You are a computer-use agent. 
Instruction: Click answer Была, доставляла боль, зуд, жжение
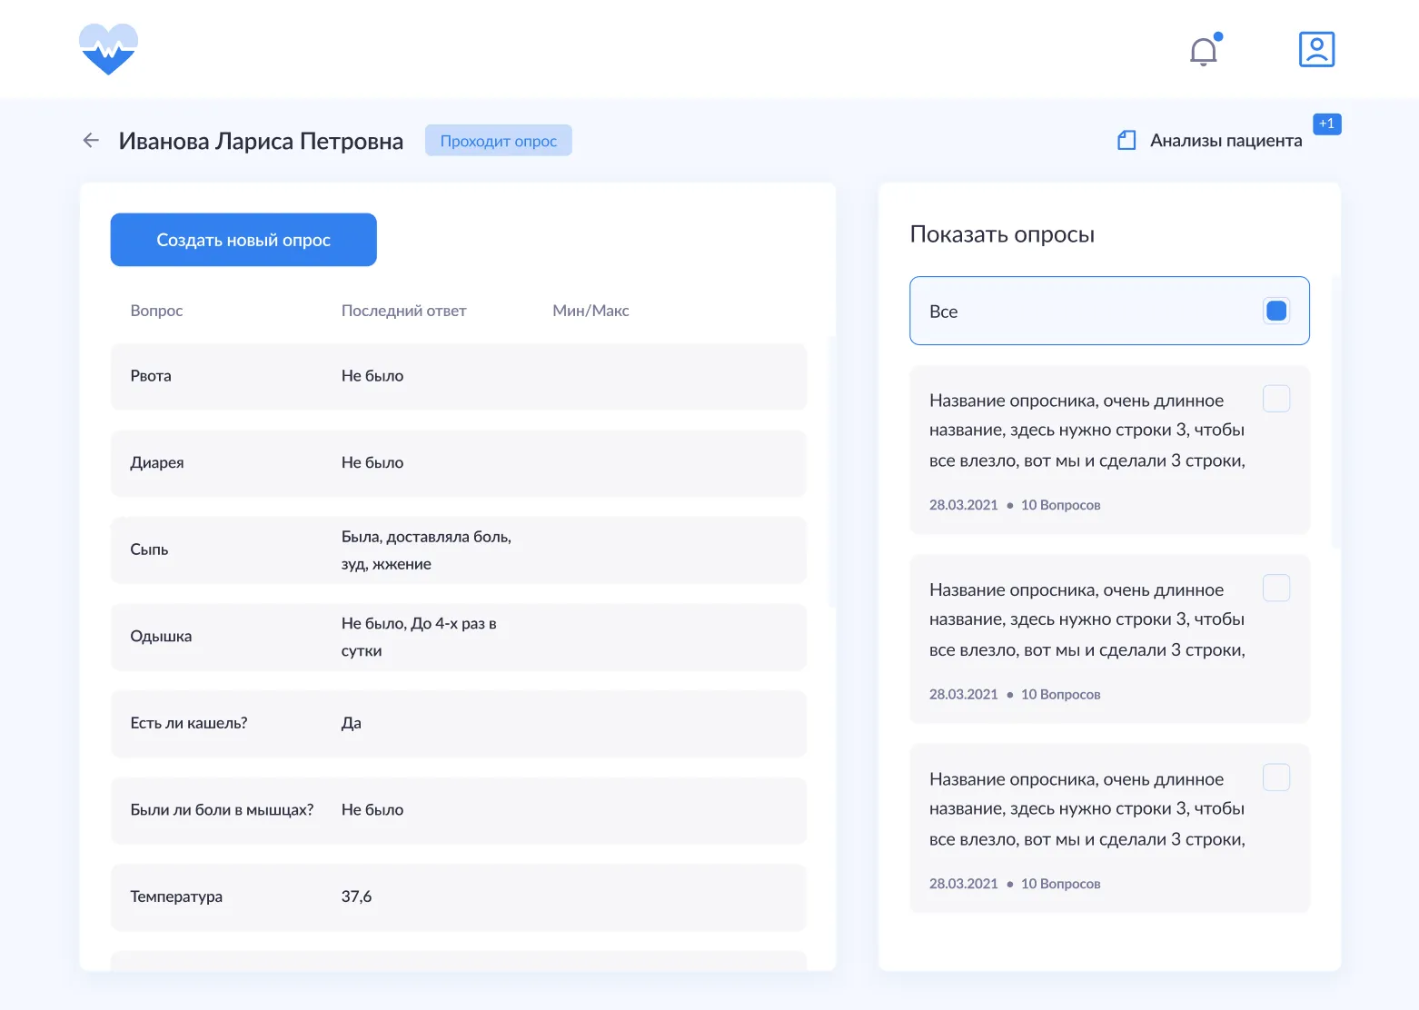(x=426, y=550)
